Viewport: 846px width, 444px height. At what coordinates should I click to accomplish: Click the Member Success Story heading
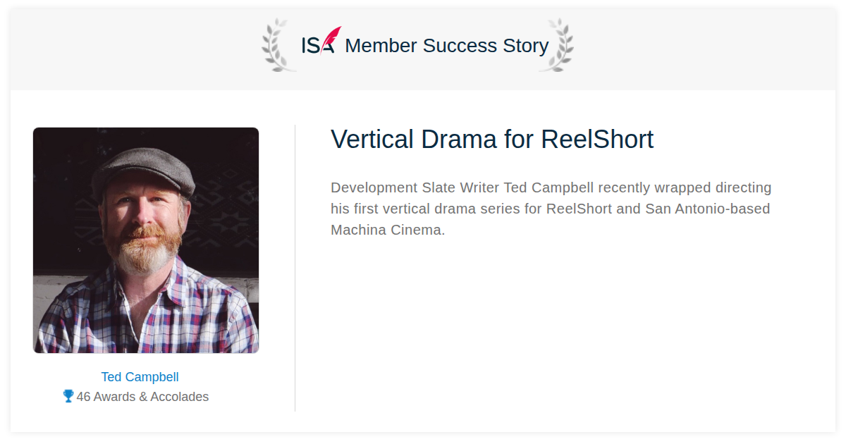(447, 46)
